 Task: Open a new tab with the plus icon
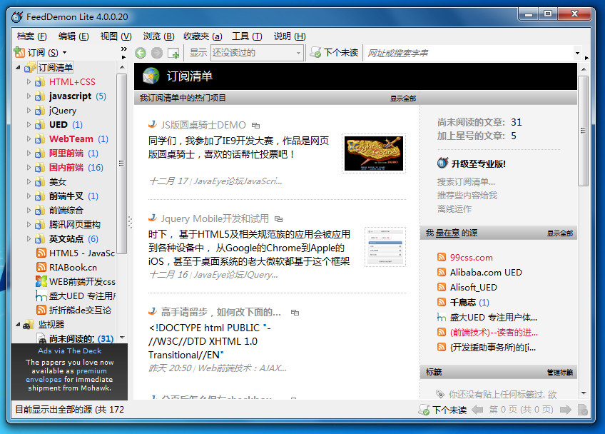coord(173,53)
